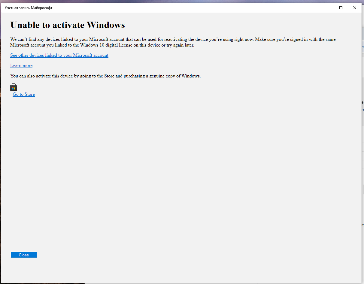Dismiss the dialog with the Close button
364x284 pixels.
[x=23, y=255]
